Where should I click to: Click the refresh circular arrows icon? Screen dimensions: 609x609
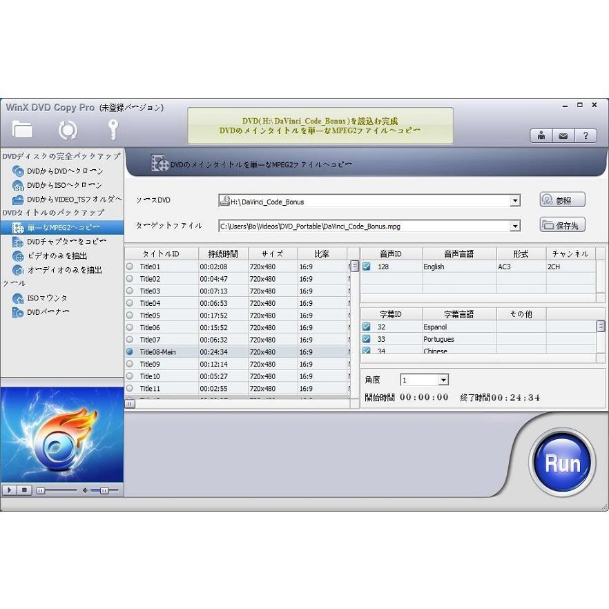68,130
